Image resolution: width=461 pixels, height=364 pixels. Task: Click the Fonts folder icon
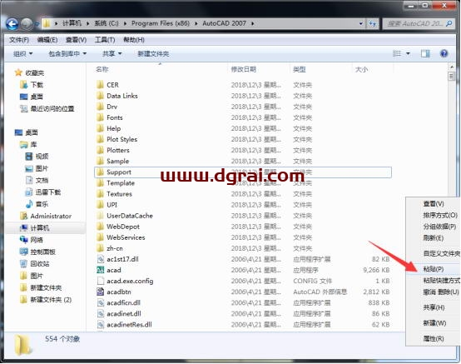(x=100, y=117)
